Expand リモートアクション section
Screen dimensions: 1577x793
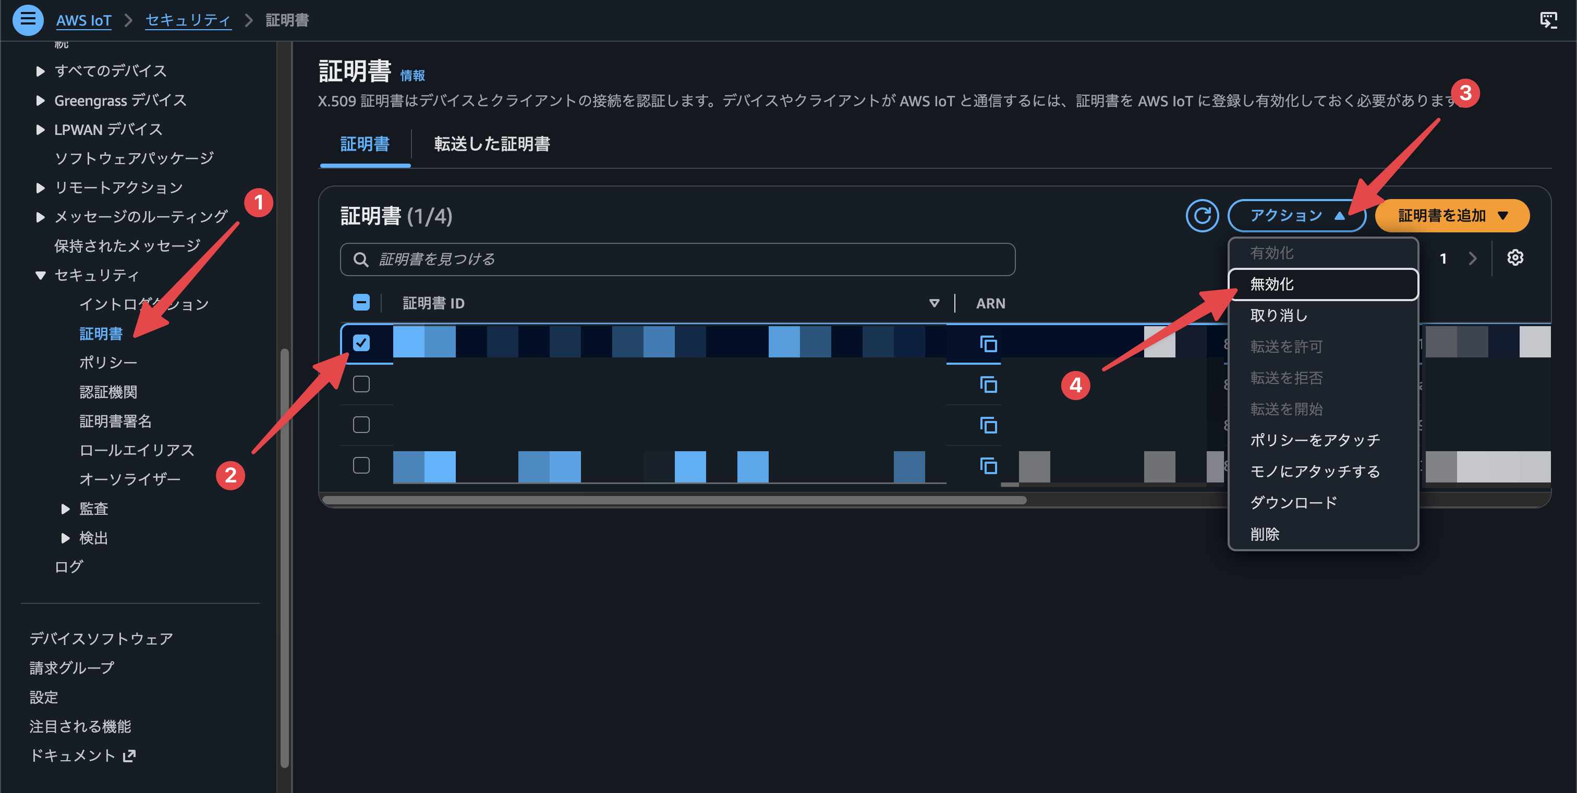pos(40,188)
